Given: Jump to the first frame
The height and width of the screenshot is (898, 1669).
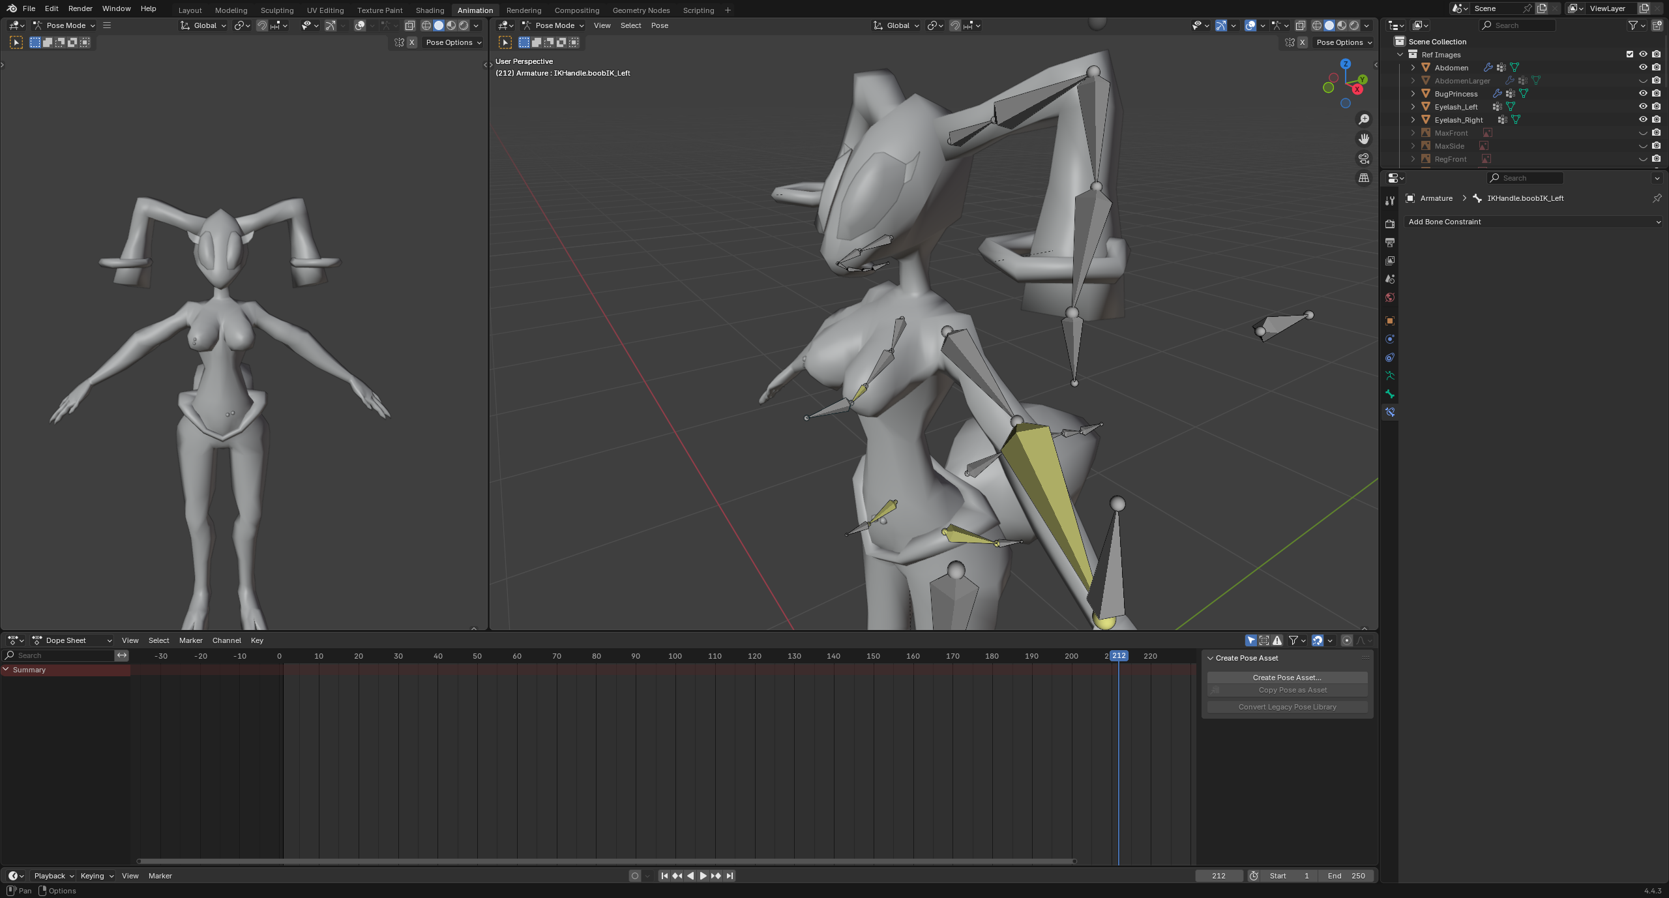Looking at the screenshot, I should pyautogui.click(x=664, y=876).
